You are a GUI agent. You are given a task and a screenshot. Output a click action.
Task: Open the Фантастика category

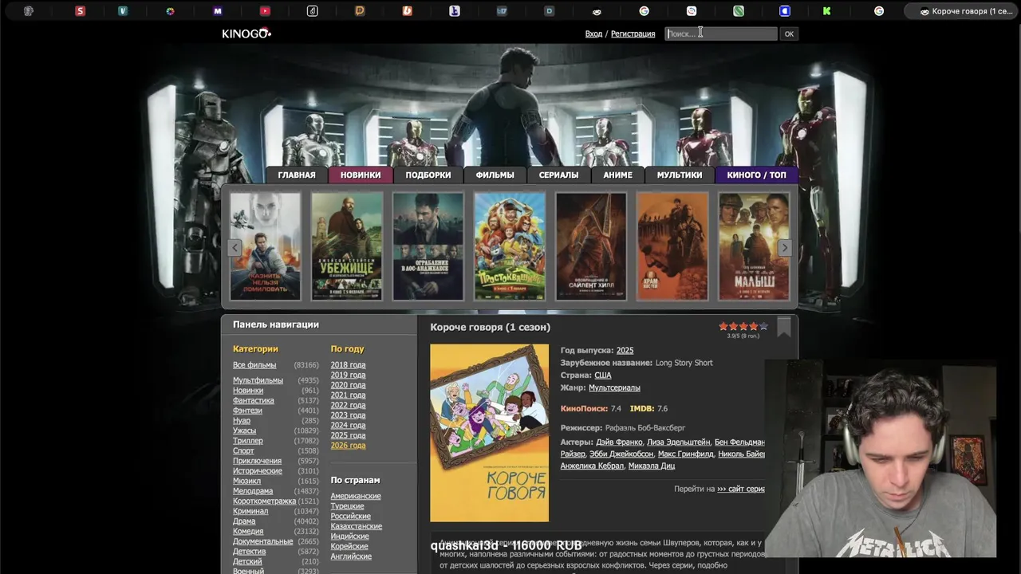[254, 400]
